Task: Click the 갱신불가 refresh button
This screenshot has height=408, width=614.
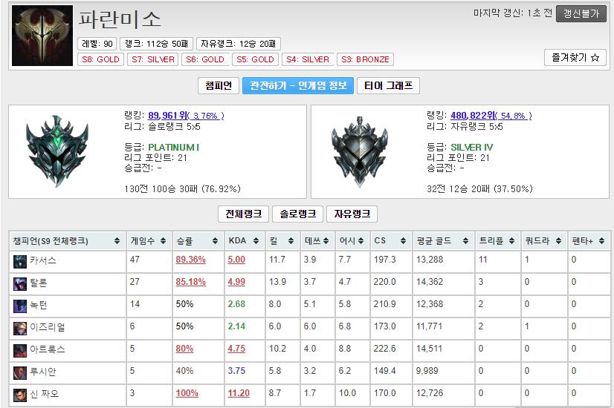Action: pyautogui.click(x=581, y=13)
